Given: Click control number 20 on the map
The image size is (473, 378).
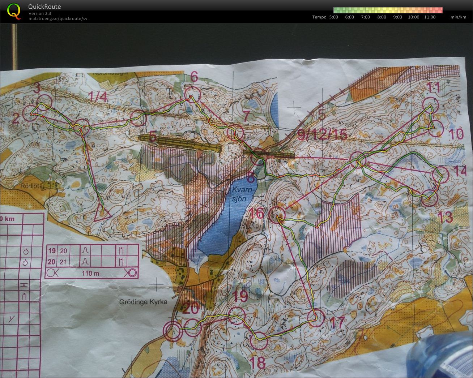Looking at the screenshot, I should (x=191, y=309).
